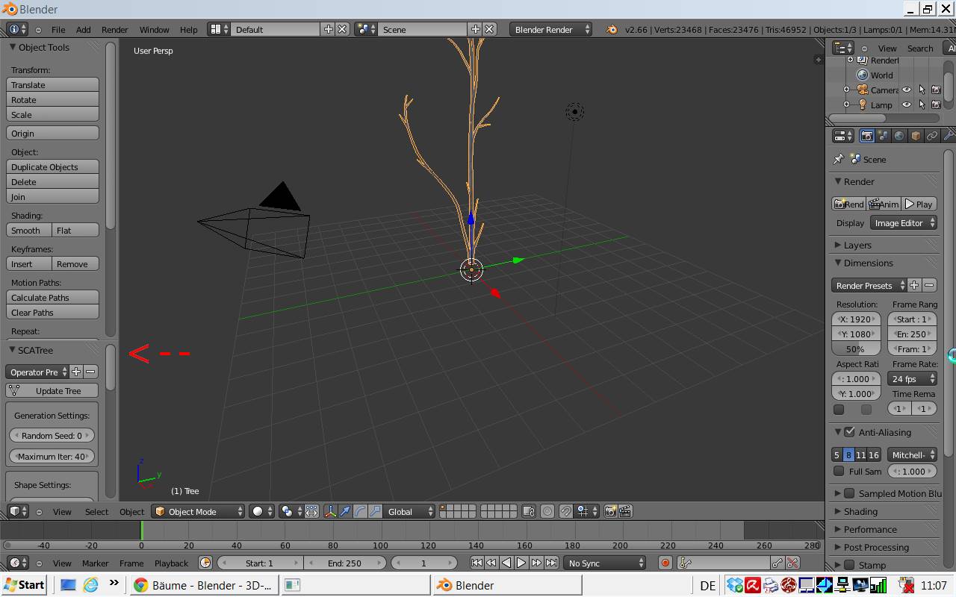Image resolution: width=956 pixels, height=597 pixels.
Task: Click the OpenGL render image camera icon
Action: [x=611, y=511]
